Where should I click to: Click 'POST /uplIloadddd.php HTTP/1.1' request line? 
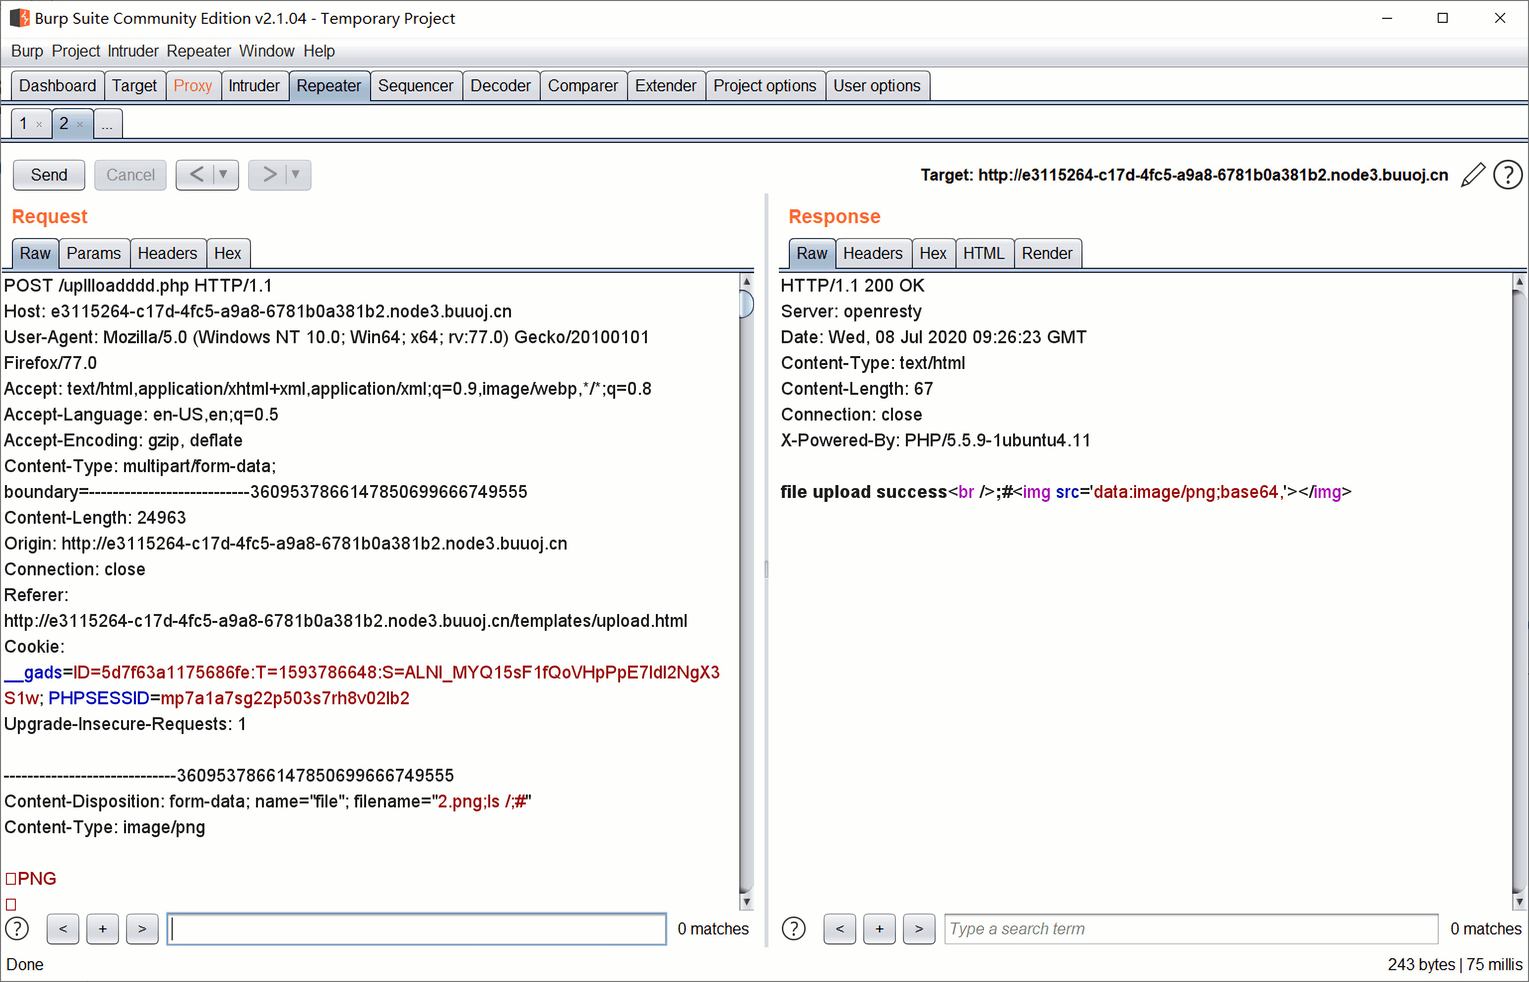pos(138,286)
